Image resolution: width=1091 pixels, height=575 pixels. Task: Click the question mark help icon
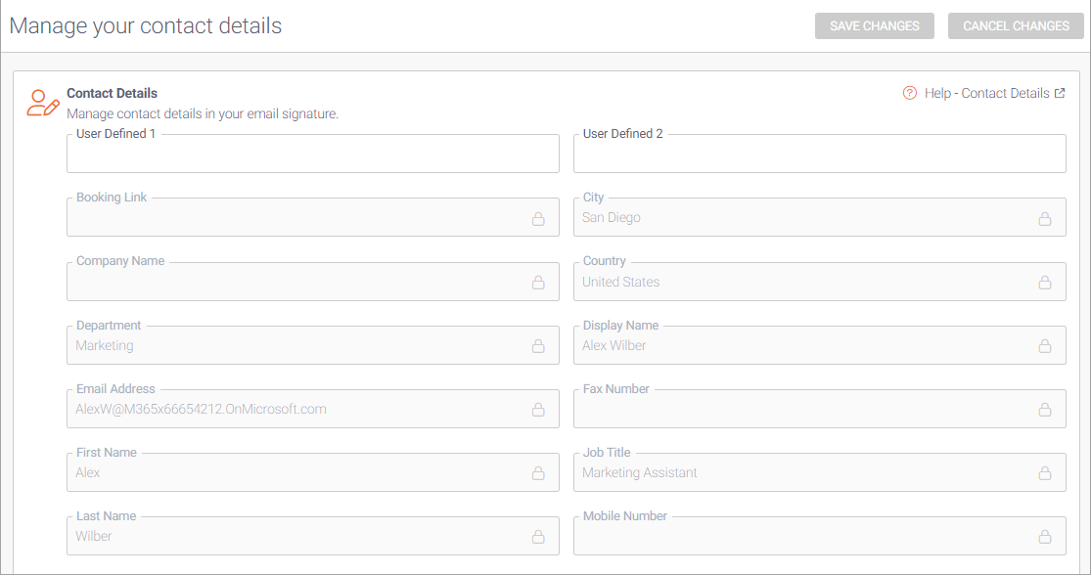[910, 93]
